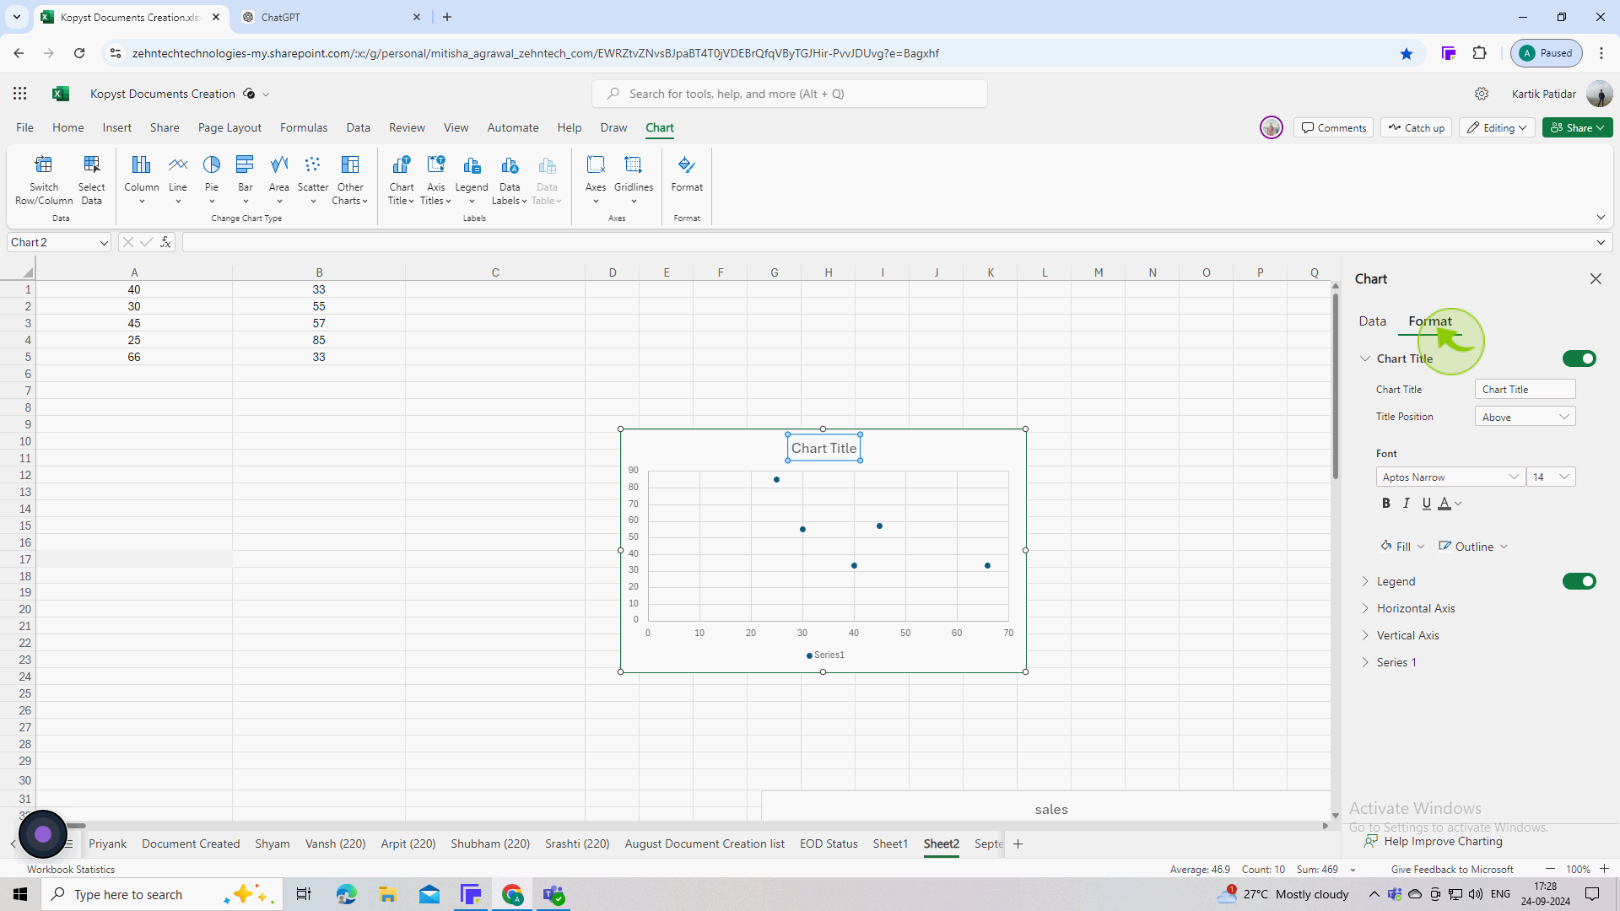Viewport: 1620px width, 911px height.
Task: Toggle Chart Title switch off
Action: tap(1579, 358)
